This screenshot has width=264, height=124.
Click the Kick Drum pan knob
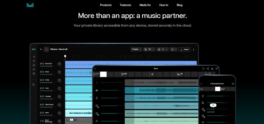(59, 64)
